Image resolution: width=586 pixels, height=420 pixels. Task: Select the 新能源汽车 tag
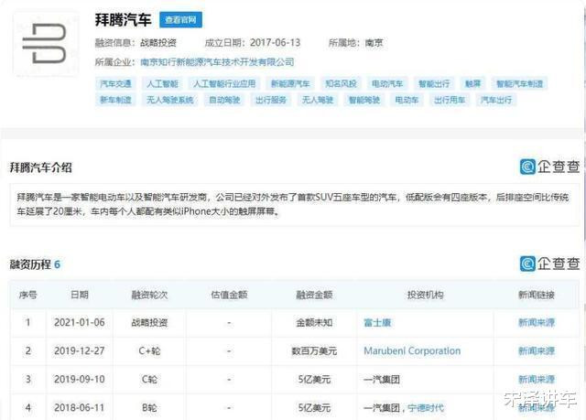tap(290, 83)
